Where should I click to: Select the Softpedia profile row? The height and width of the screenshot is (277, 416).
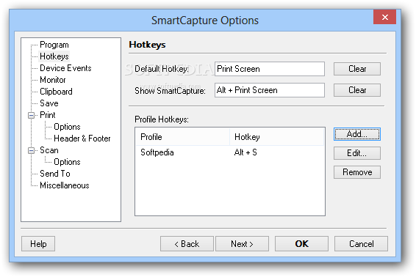[x=230, y=152]
